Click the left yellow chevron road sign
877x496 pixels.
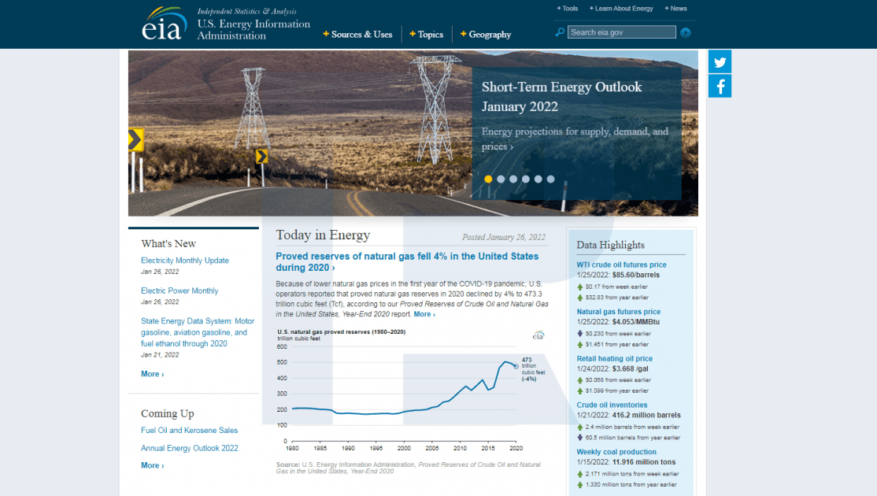pos(136,139)
